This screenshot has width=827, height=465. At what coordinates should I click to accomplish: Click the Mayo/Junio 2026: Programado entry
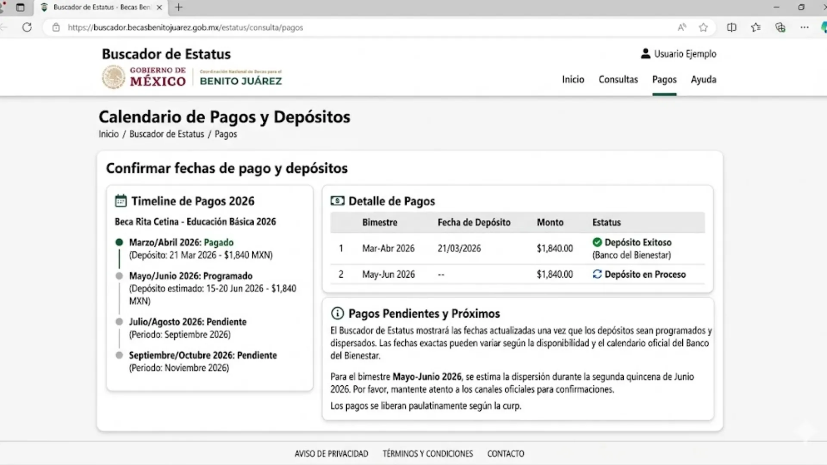(191, 276)
